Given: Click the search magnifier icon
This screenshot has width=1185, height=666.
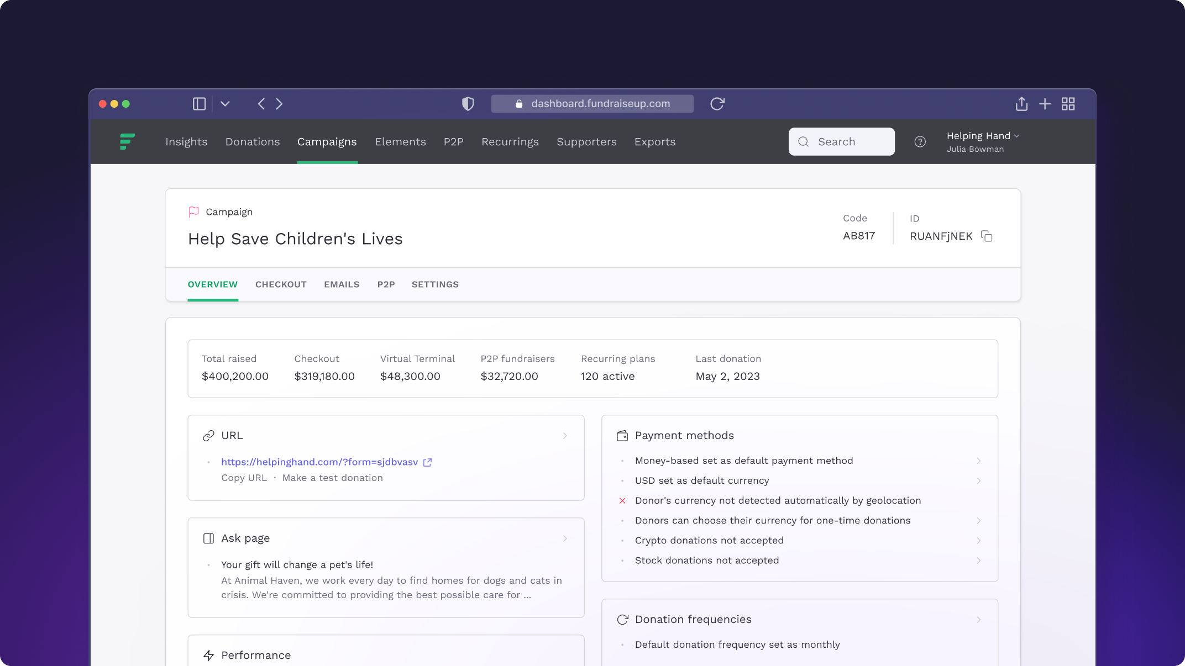Looking at the screenshot, I should (804, 142).
